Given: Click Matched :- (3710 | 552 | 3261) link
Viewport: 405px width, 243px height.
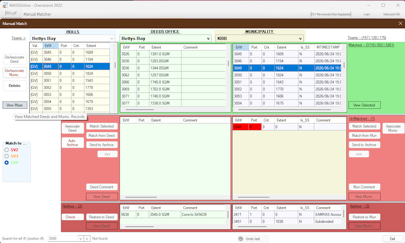Looking at the screenshot, I should 371,45.
